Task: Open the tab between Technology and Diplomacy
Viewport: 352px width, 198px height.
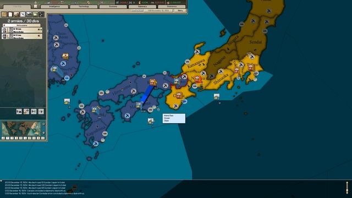Action: click(113, 7)
